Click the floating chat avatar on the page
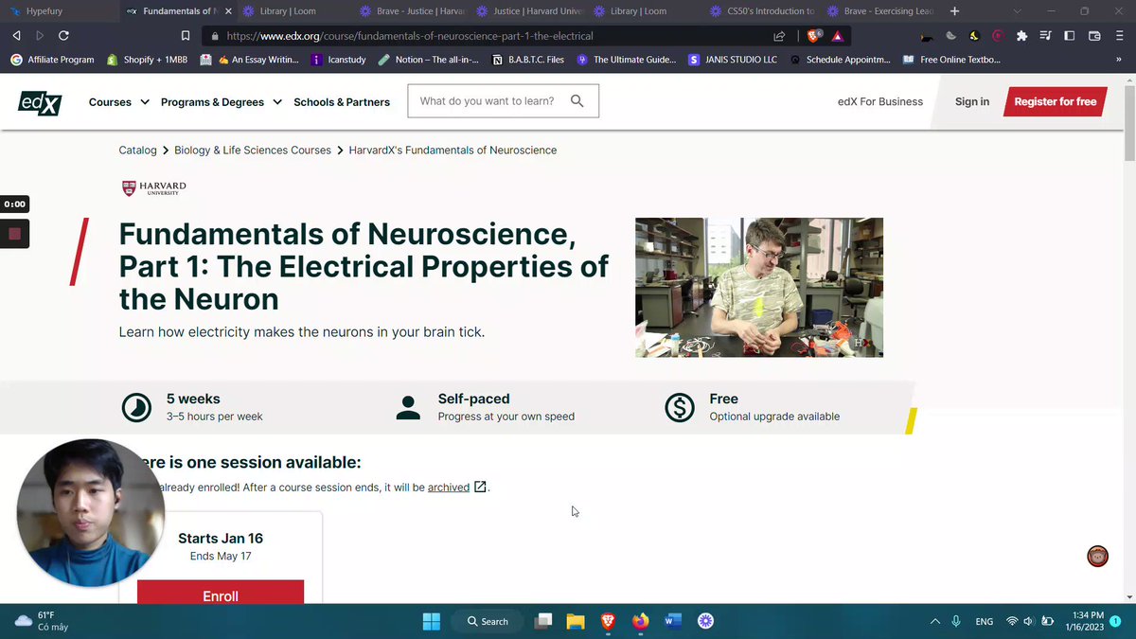The height and width of the screenshot is (639, 1136). click(x=1097, y=556)
